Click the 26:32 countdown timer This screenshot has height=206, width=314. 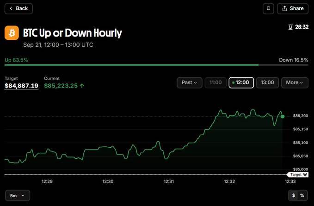pos(302,27)
